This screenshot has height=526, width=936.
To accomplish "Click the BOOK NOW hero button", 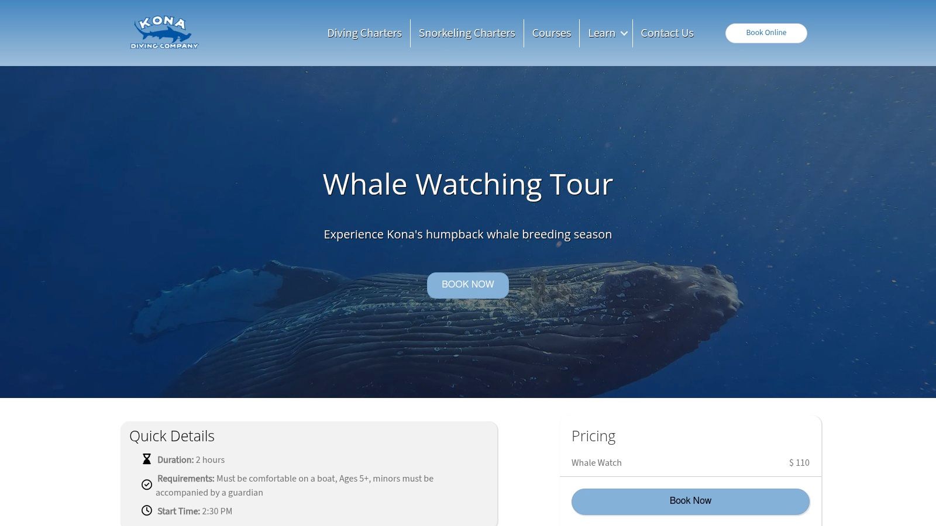I will (468, 285).
